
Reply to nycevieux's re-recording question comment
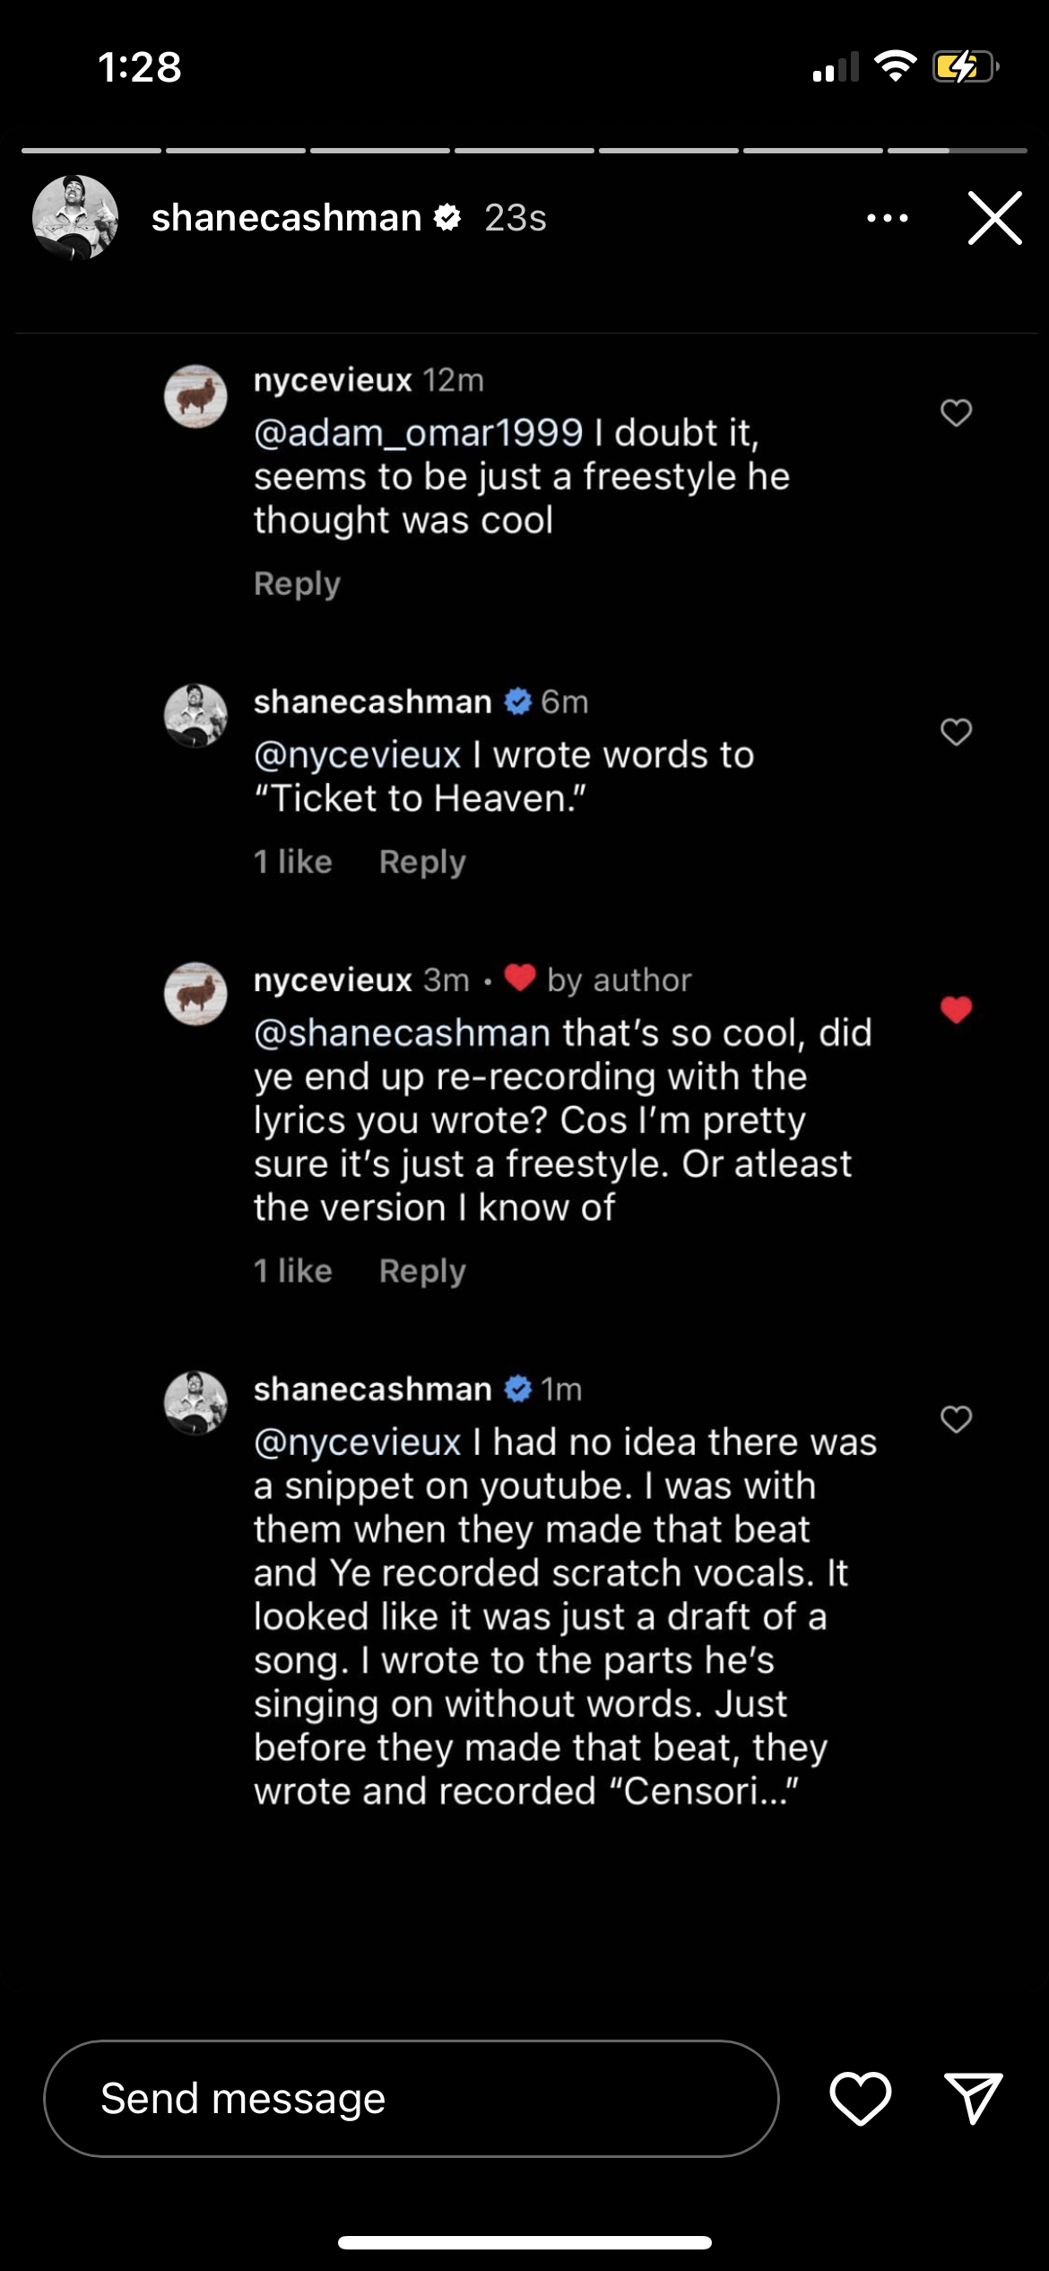pos(422,1271)
